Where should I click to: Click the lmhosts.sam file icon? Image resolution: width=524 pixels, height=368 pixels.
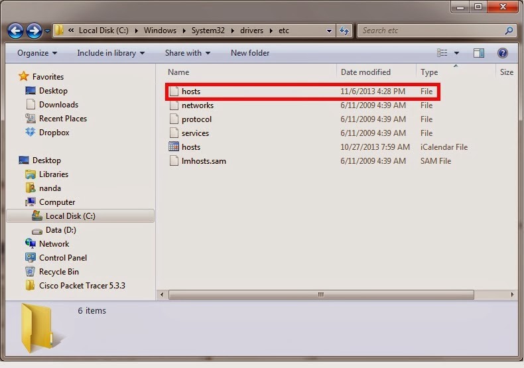pos(174,161)
